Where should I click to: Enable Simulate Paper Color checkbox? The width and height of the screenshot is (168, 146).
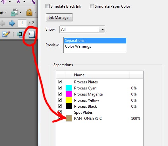[92, 6]
